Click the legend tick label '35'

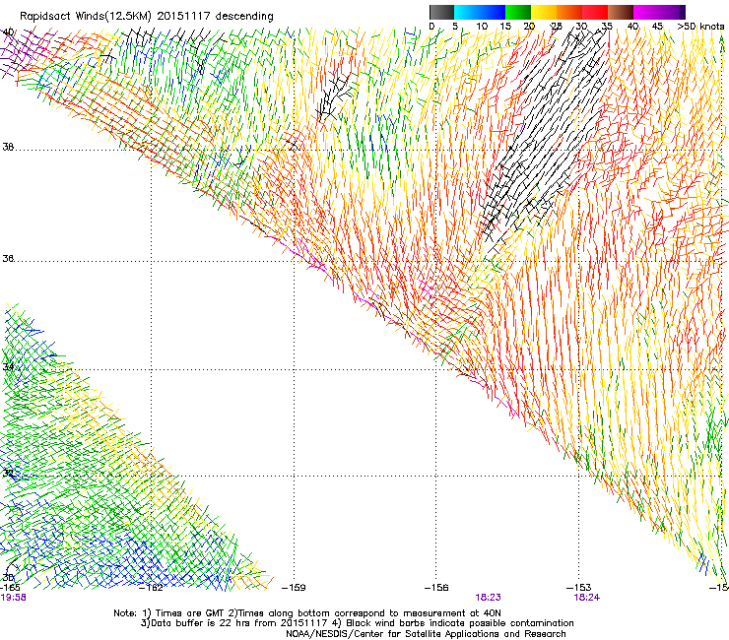point(607,27)
